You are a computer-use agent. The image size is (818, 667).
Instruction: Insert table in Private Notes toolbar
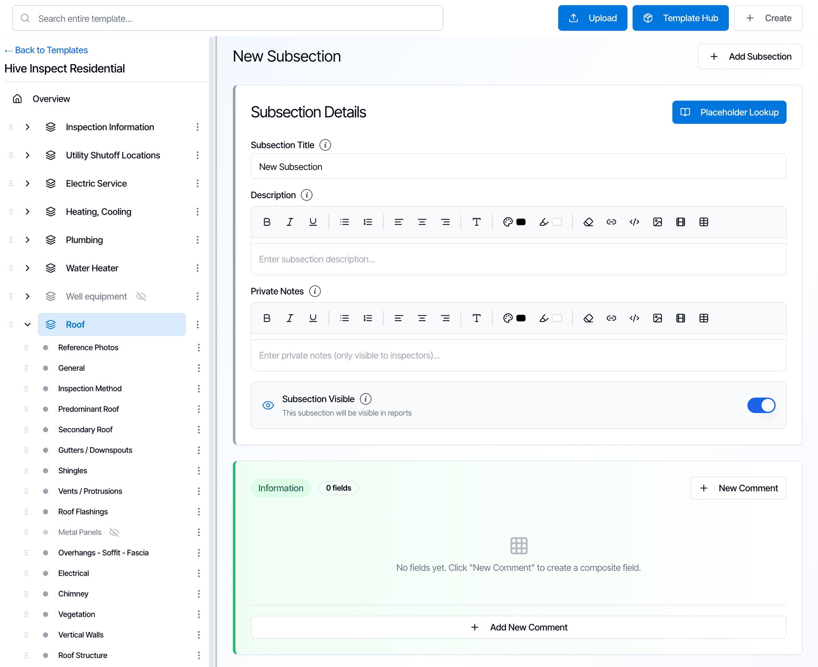point(703,318)
